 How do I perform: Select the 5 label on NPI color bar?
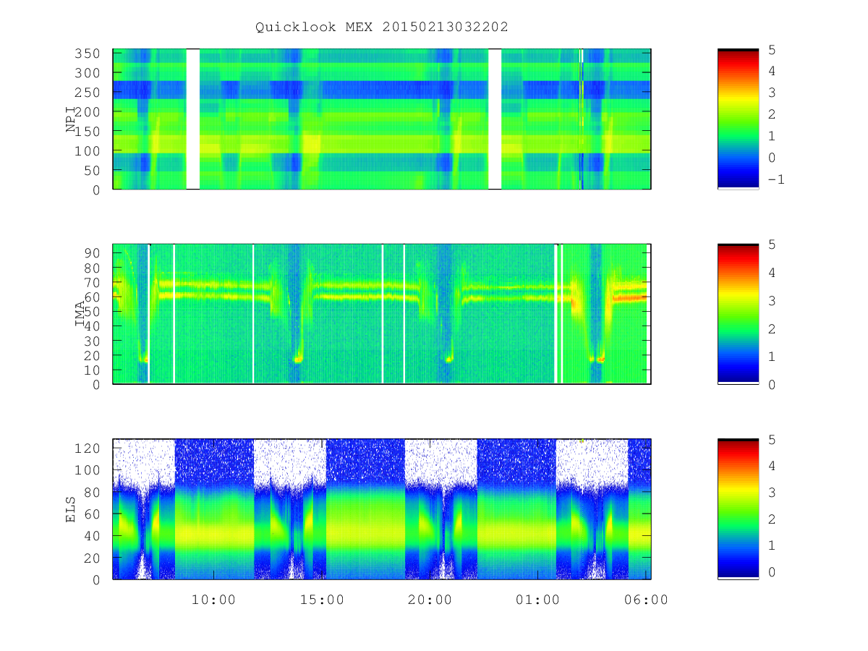pyautogui.click(x=771, y=50)
